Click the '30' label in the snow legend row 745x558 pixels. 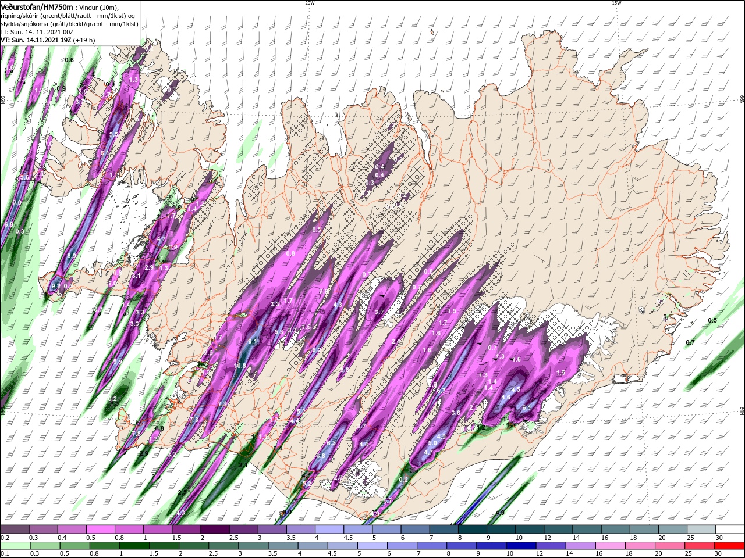tap(719, 538)
